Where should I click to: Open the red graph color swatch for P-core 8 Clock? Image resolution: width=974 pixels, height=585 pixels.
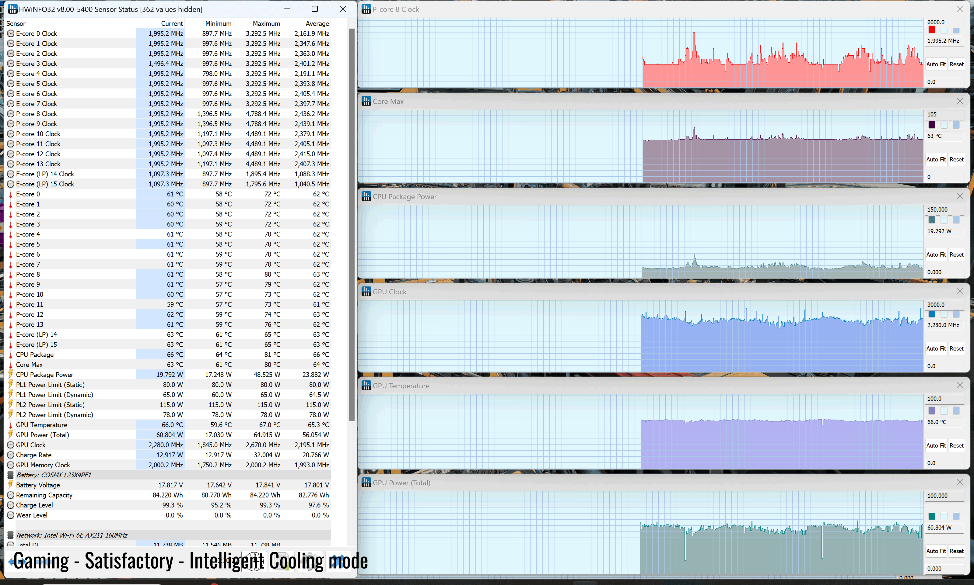coord(932,30)
